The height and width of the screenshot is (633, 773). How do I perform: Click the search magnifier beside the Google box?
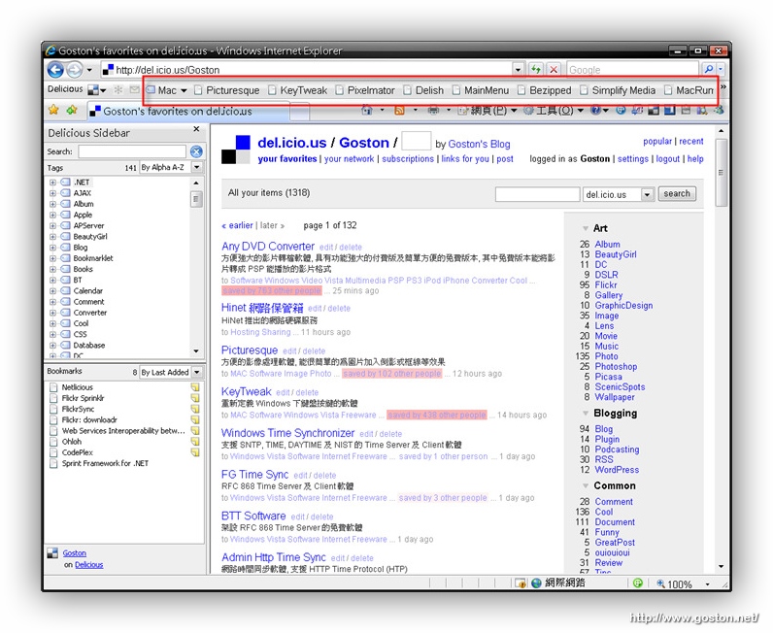coord(709,70)
